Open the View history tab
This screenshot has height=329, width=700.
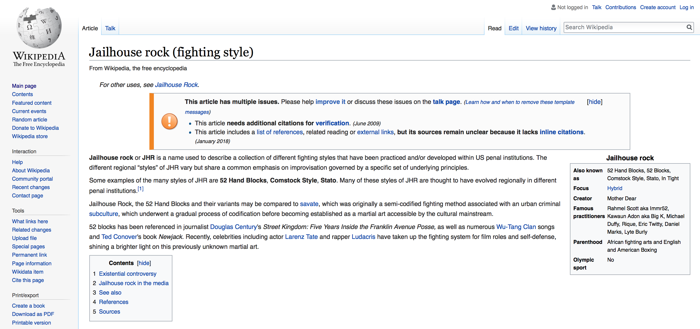click(x=541, y=28)
